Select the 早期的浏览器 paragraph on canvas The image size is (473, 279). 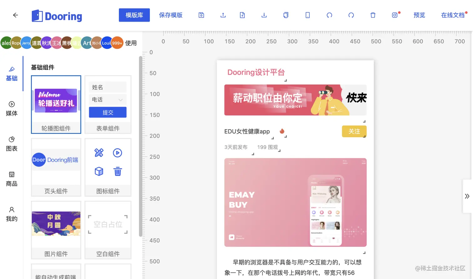point(293,267)
